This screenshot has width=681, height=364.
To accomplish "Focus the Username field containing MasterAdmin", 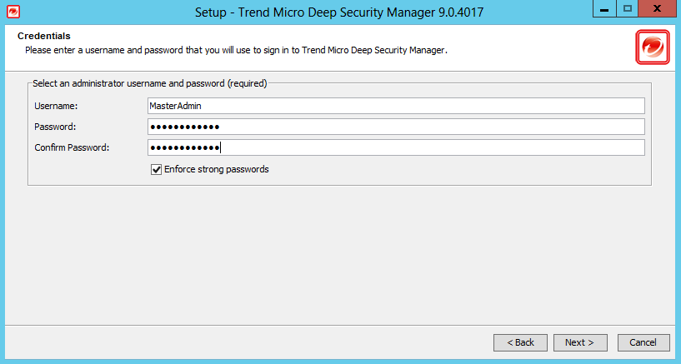I will (x=396, y=106).
